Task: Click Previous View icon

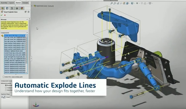Action: pyautogui.click(x=118, y=3)
